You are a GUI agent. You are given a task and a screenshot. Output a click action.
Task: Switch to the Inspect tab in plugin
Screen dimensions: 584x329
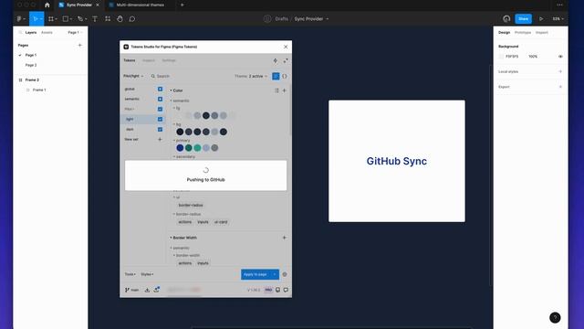pyautogui.click(x=148, y=60)
